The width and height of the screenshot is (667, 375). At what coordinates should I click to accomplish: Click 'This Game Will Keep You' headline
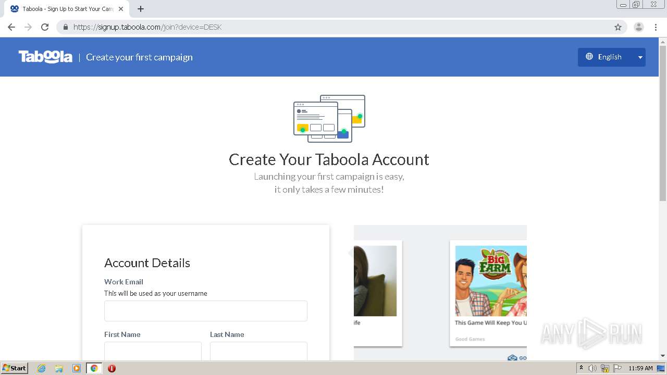tap(491, 323)
